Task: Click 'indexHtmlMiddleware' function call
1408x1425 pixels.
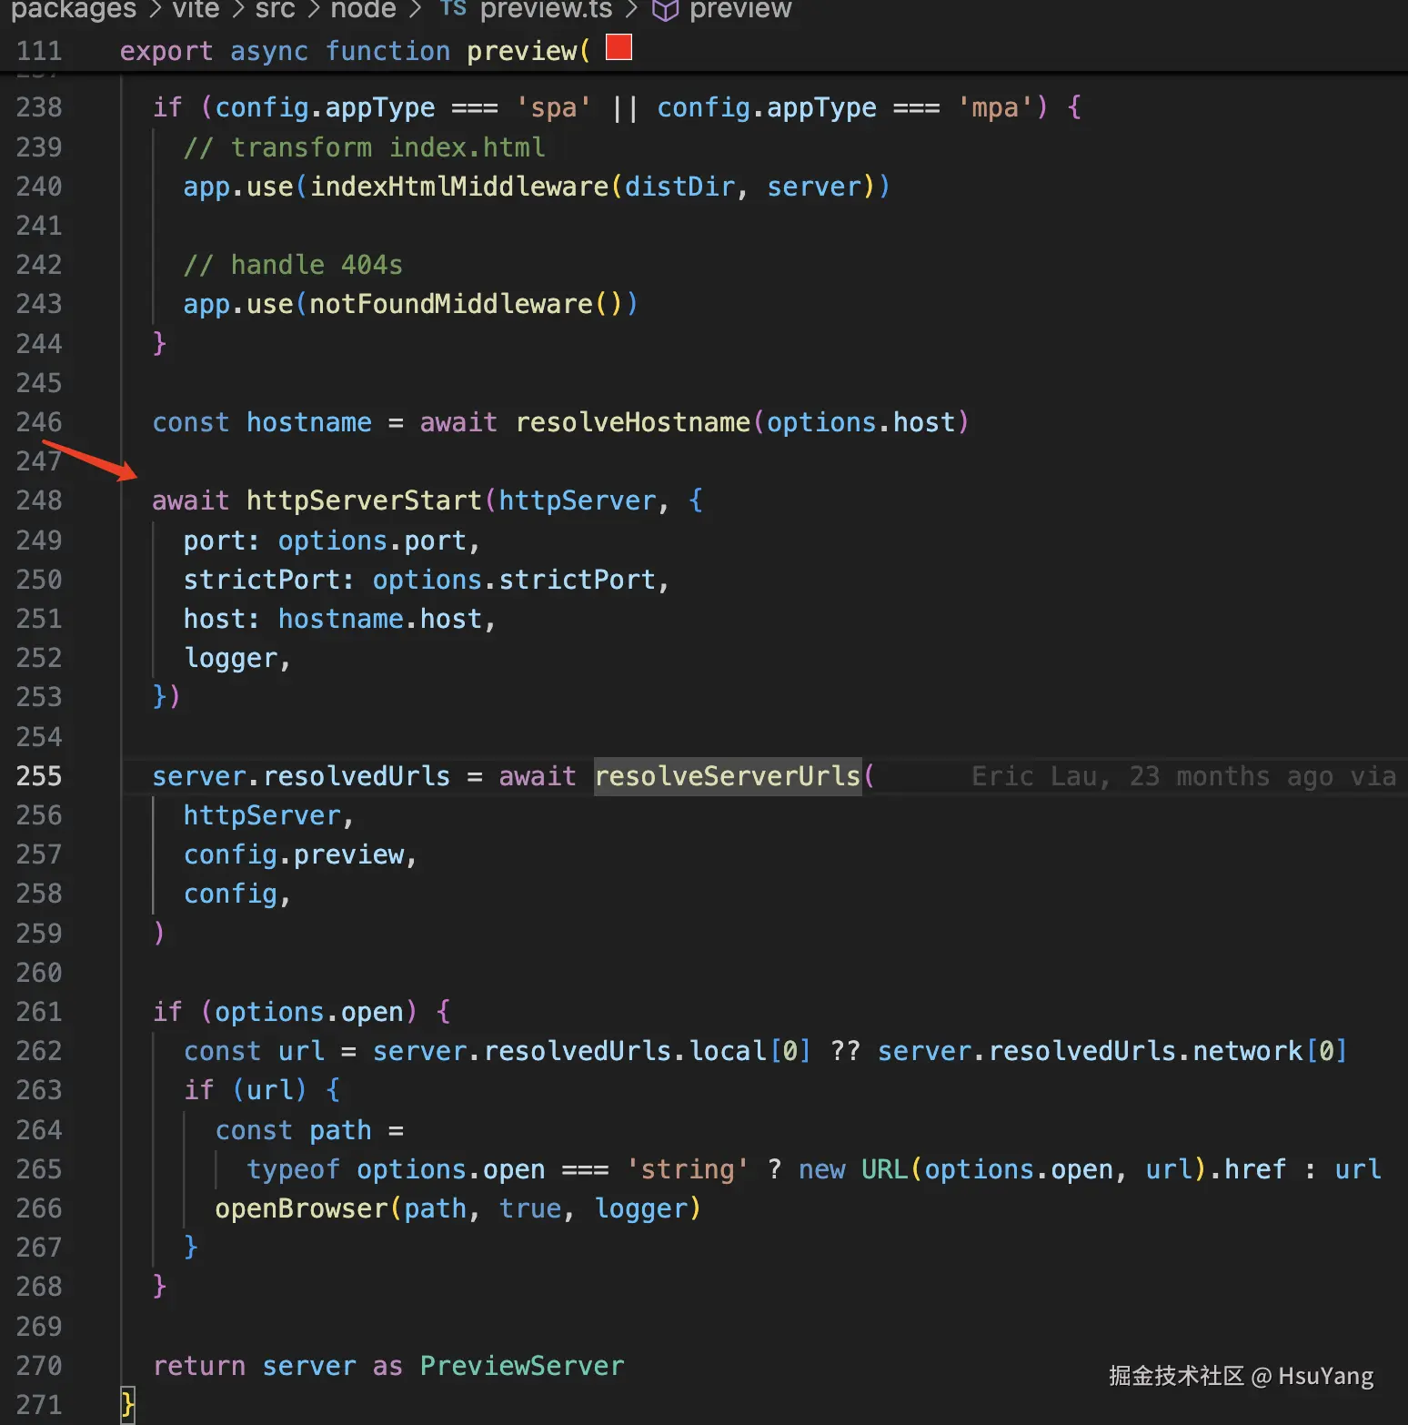Action: coord(459,187)
